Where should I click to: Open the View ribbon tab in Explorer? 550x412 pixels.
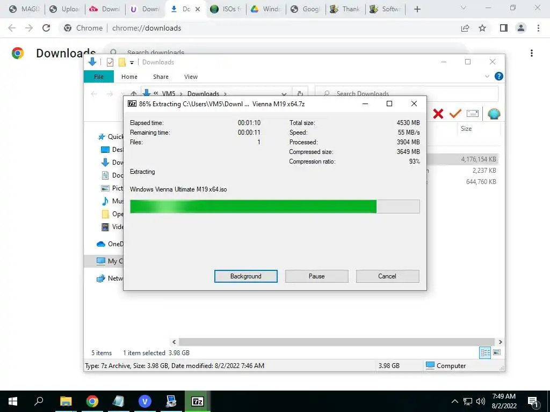tap(191, 77)
